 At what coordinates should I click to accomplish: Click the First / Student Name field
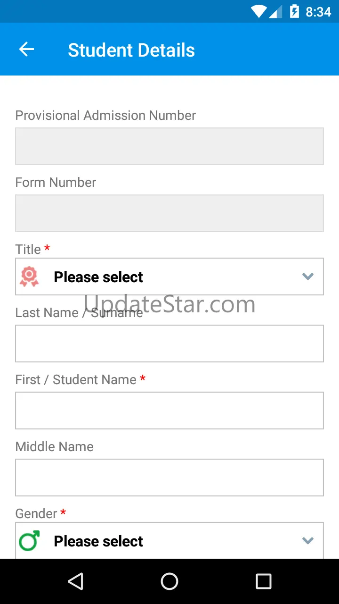[x=169, y=411]
